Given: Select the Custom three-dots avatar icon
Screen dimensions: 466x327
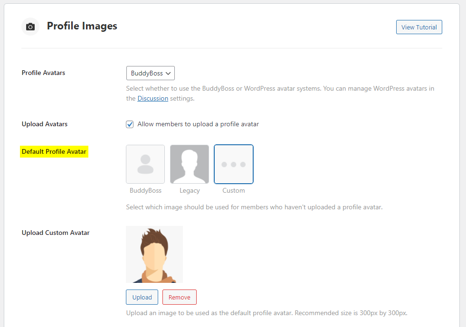Looking at the screenshot, I should pos(234,164).
